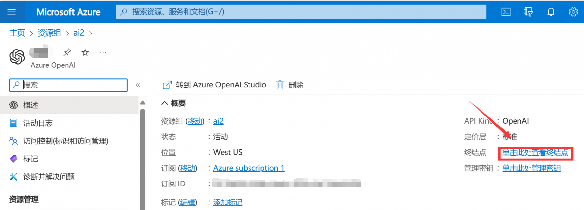This screenshot has width=584, height=210.
Task: Go to 主页 breadcrumb
Action: (x=17, y=33)
